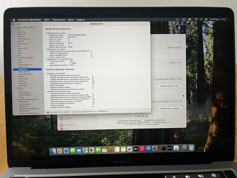Click the Creative Cloud menu bar icon
This screenshot has width=237, height=178.
tap(177, 19)
